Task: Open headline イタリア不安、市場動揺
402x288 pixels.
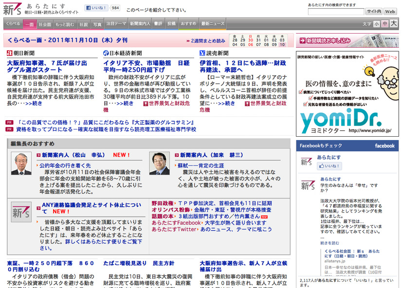Action: pos(146,66)
